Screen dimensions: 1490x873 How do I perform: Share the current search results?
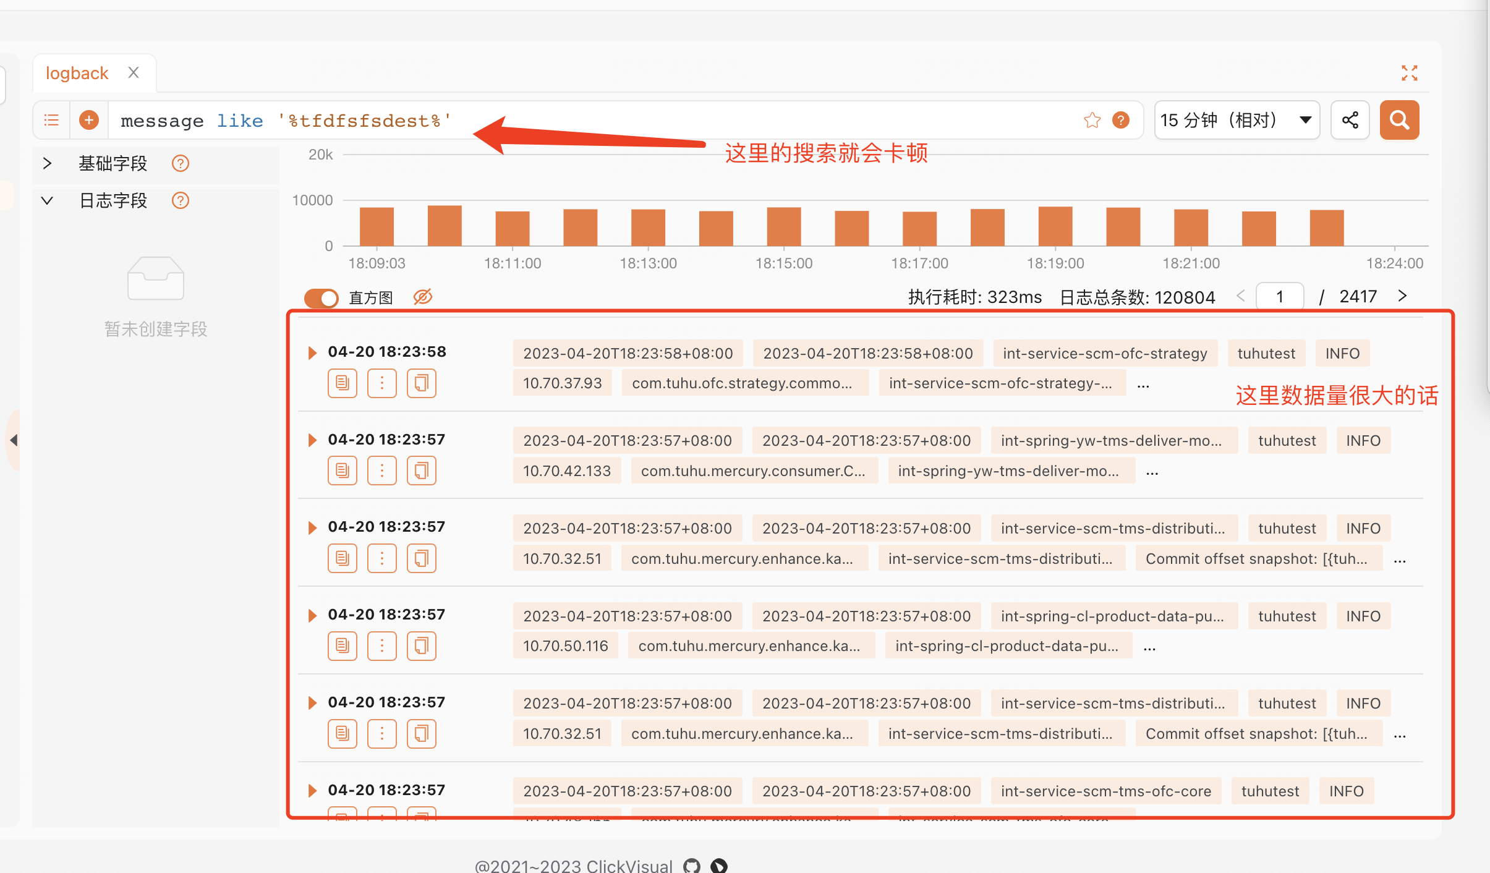click(1350, 119)
